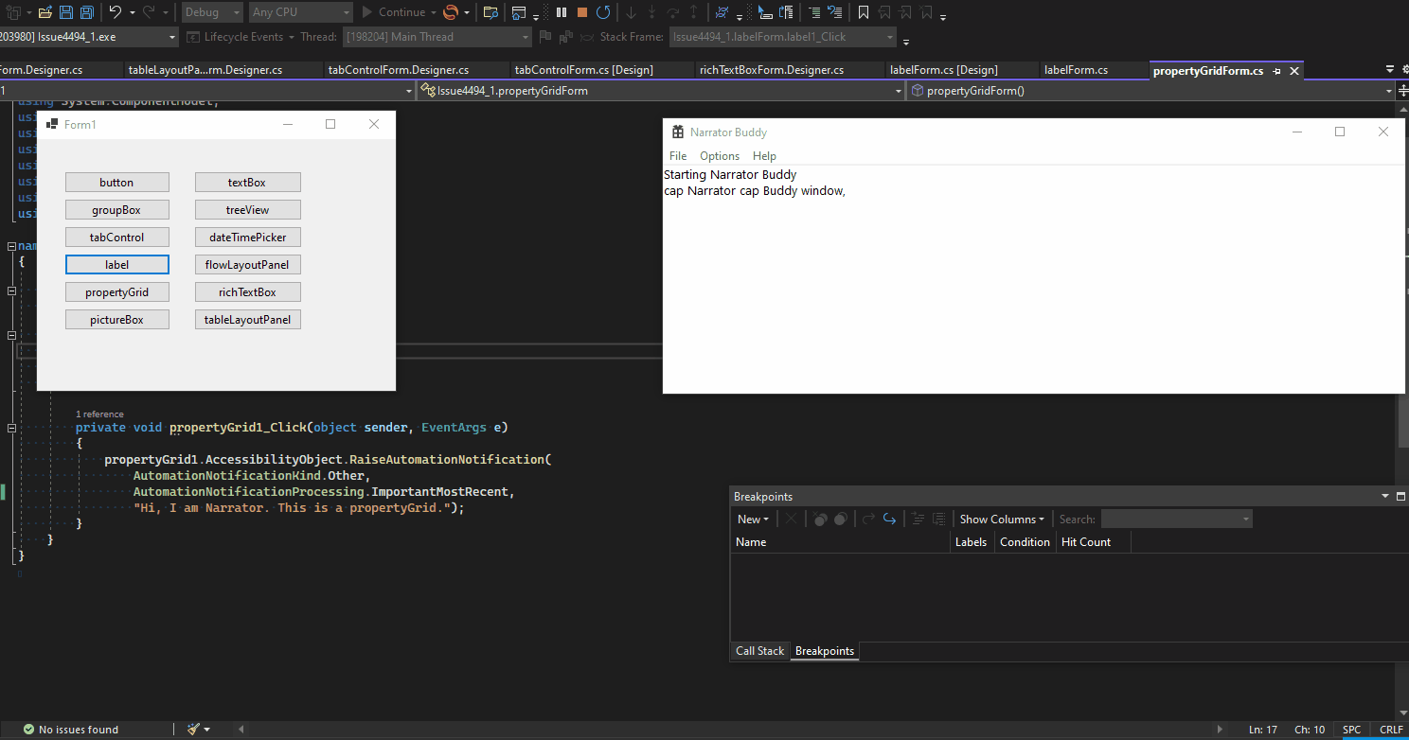Viewport: 1409px width, 740px height.
Task: Click the Undo icon in the toolbar
Action: pyautogui.click(x=114, y=11)
